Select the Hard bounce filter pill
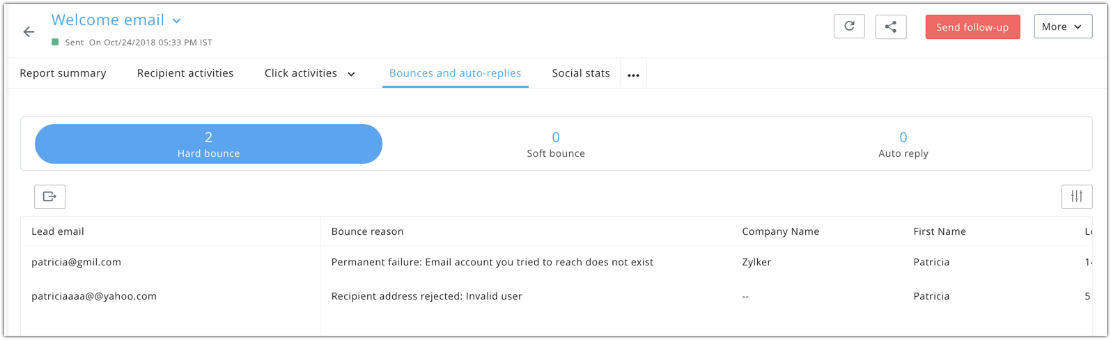Image resolution: width=1111 pixels, height=340 pixels. pos(208,144)
